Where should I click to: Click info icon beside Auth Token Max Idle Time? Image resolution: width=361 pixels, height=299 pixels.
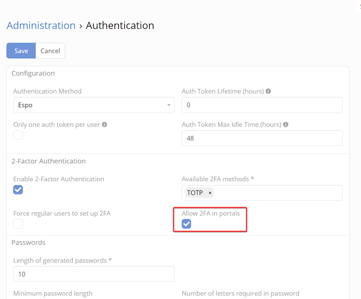point(286,124)
